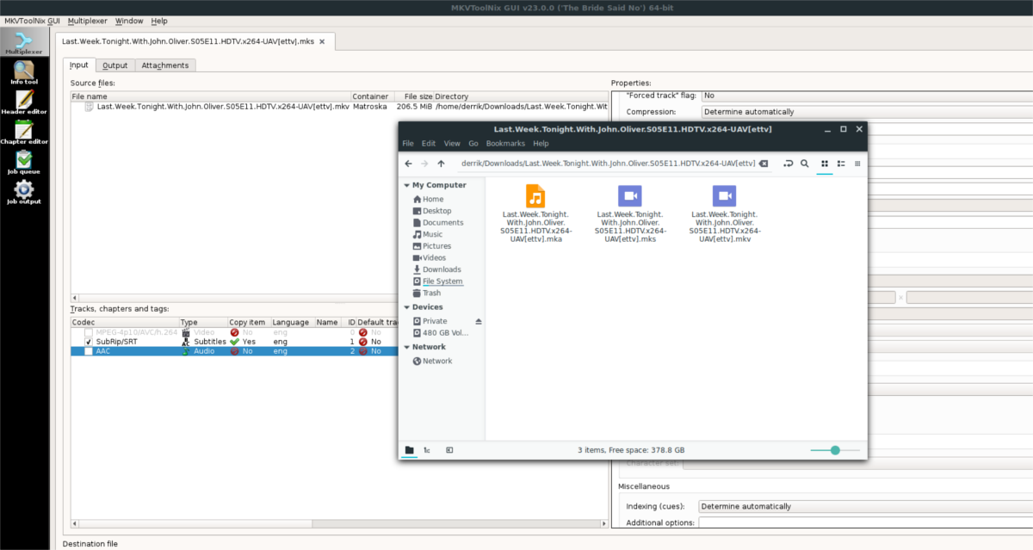Uncheck the SubRip/SRT subtitles track
Screen dimensions: 1033x550
(88, 341)
